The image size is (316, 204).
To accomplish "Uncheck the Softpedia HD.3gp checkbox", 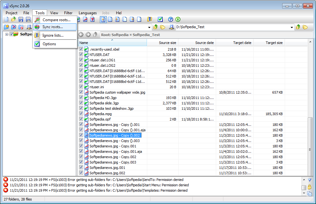I will click(81, 97).
